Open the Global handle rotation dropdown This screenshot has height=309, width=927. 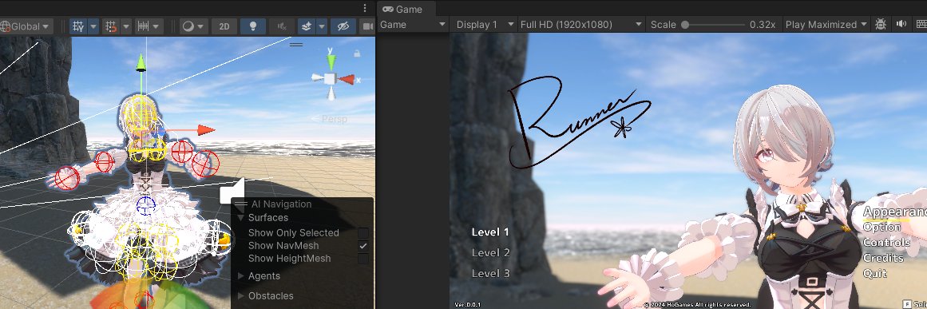point(26,26)
